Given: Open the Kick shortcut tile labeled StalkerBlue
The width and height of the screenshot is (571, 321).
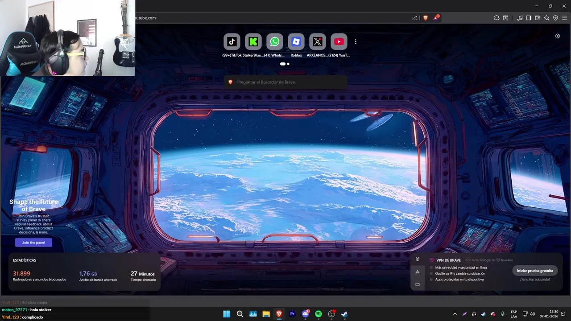Looking at the screenshot, I should [253, 42].
